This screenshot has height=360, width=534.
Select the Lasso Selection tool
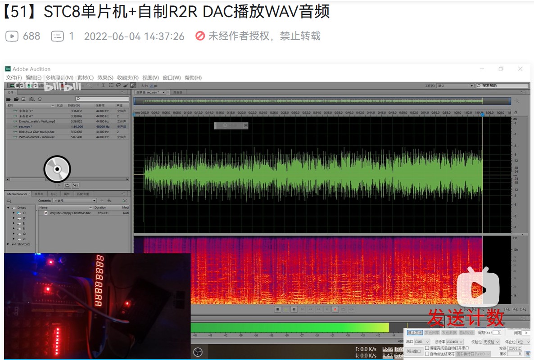point(118,85)
